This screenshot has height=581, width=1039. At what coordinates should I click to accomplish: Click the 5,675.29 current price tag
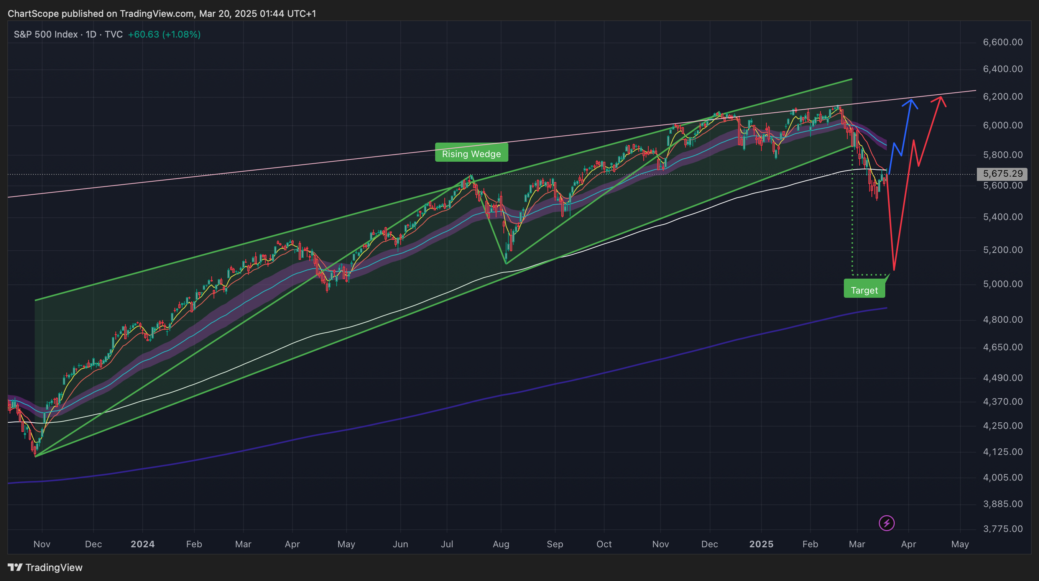click(x=1002, y=174)
